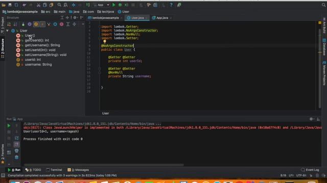The width and height of the screenshot is (327, 183).
Task: Select getUserId(): int in Structure tree
Action: tap(37, 40)
